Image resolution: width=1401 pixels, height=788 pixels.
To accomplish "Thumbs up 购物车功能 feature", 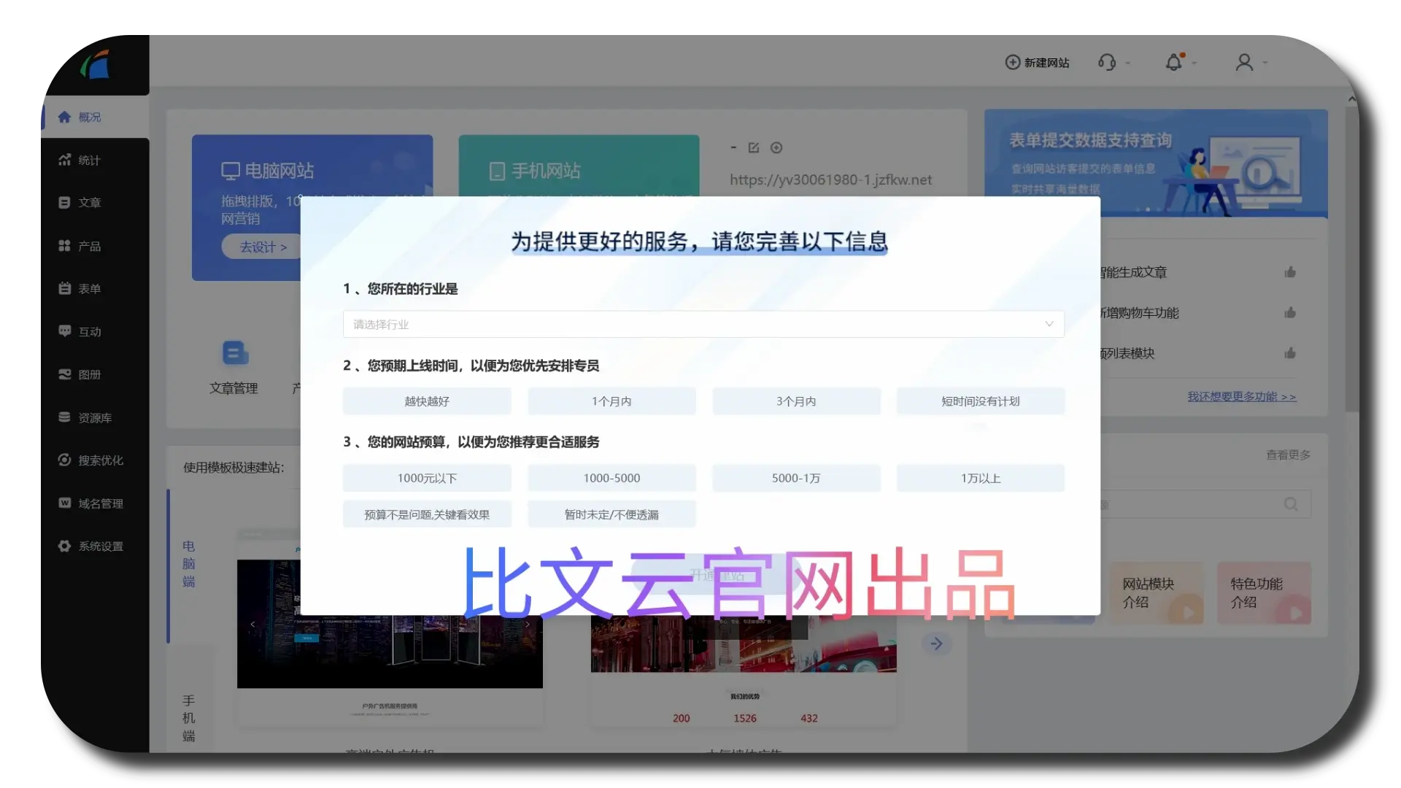I will coord(1290,313).
